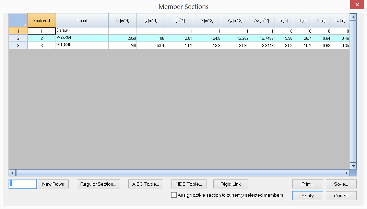Viewport: 367px width, 209px height.
Task: Click the Rigid Link button
Action: pos(230,184)
